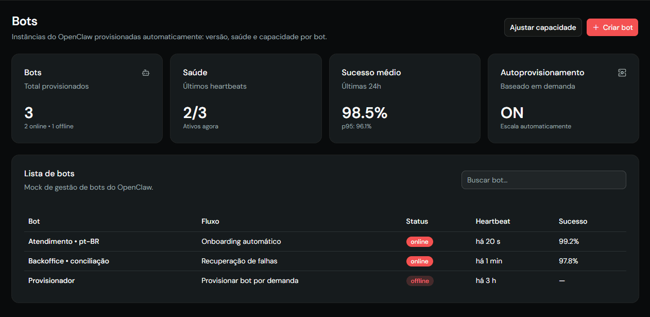Click the Onboarding automático flow cell
This screenshot has height=317, width=650.
[241, 241]
